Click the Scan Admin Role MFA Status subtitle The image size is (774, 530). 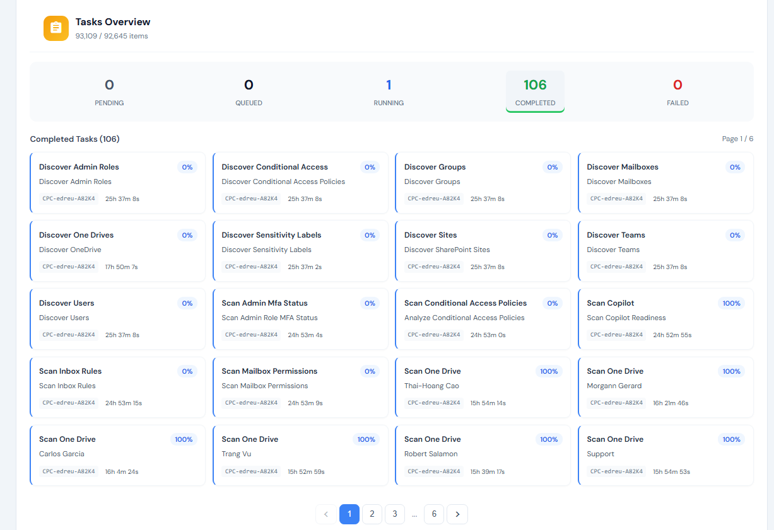pyautogui.click(x=270, y=318)
